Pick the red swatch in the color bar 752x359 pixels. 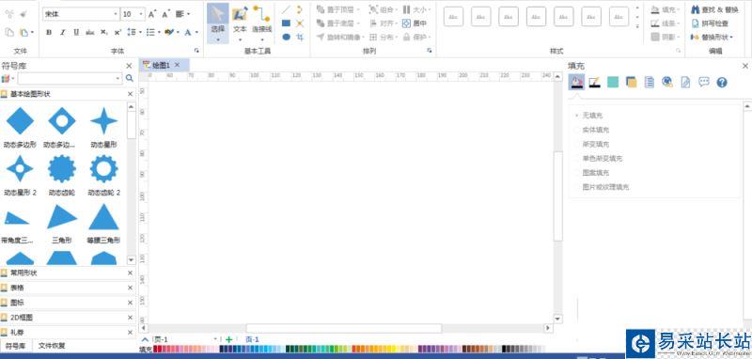[x=156, y=350]
